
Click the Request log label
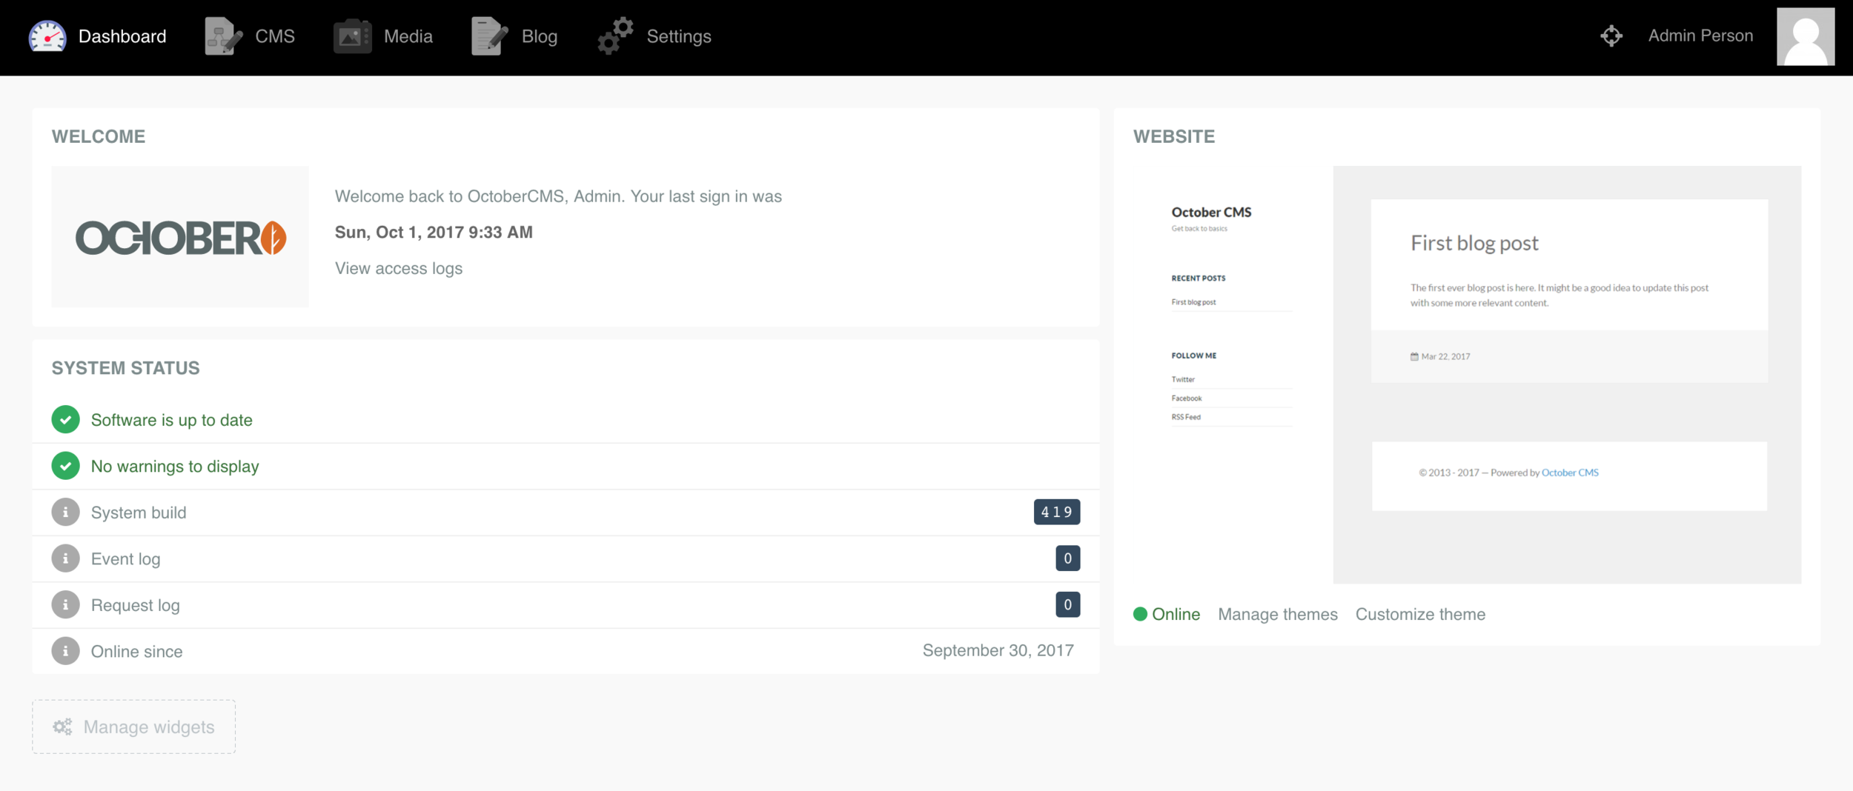(x=135, y=605)
